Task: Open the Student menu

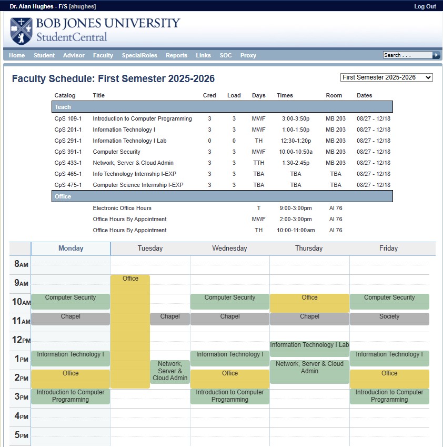Action: click(x=44, y=55)
